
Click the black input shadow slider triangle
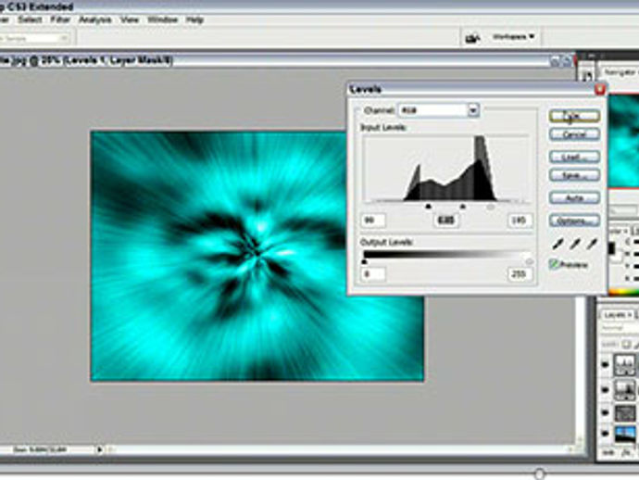428,207
